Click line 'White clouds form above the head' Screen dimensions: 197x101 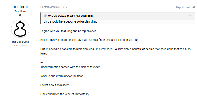coord(62,76)
